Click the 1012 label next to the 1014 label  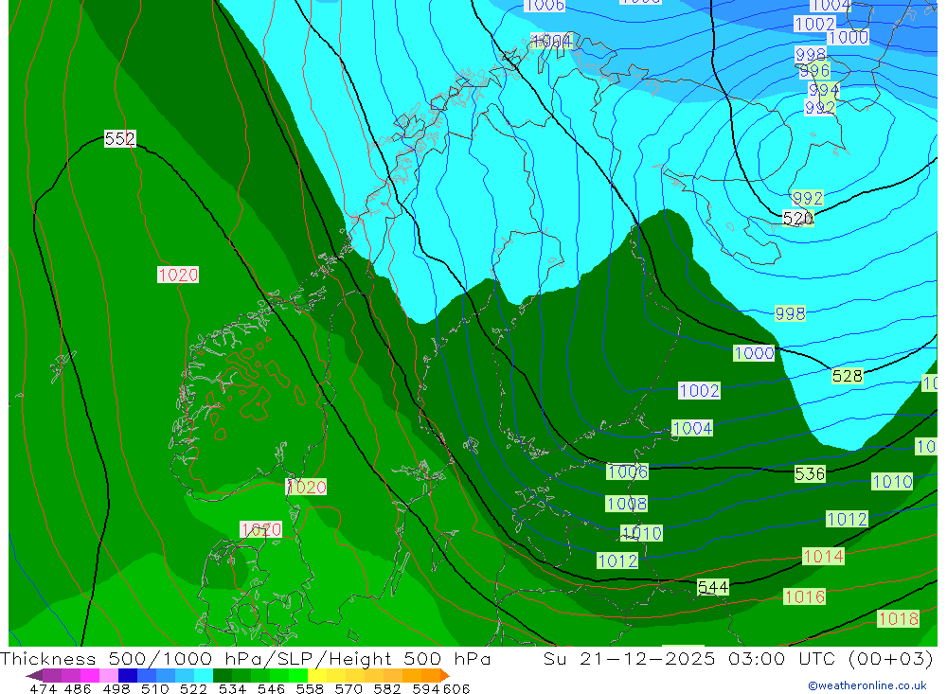[x=847, y=520]
